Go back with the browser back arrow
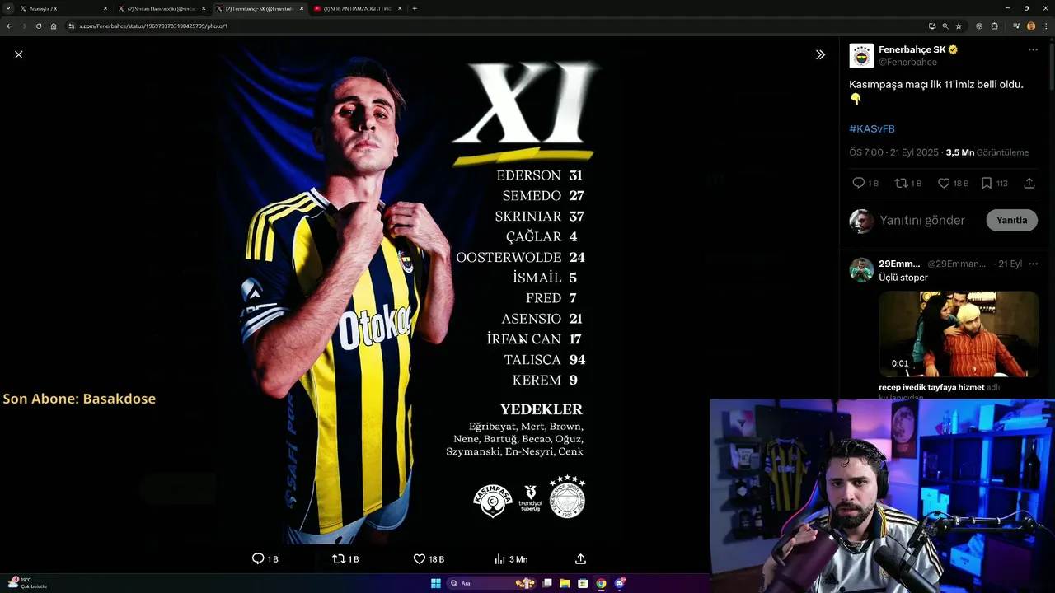 pos(9,26)
